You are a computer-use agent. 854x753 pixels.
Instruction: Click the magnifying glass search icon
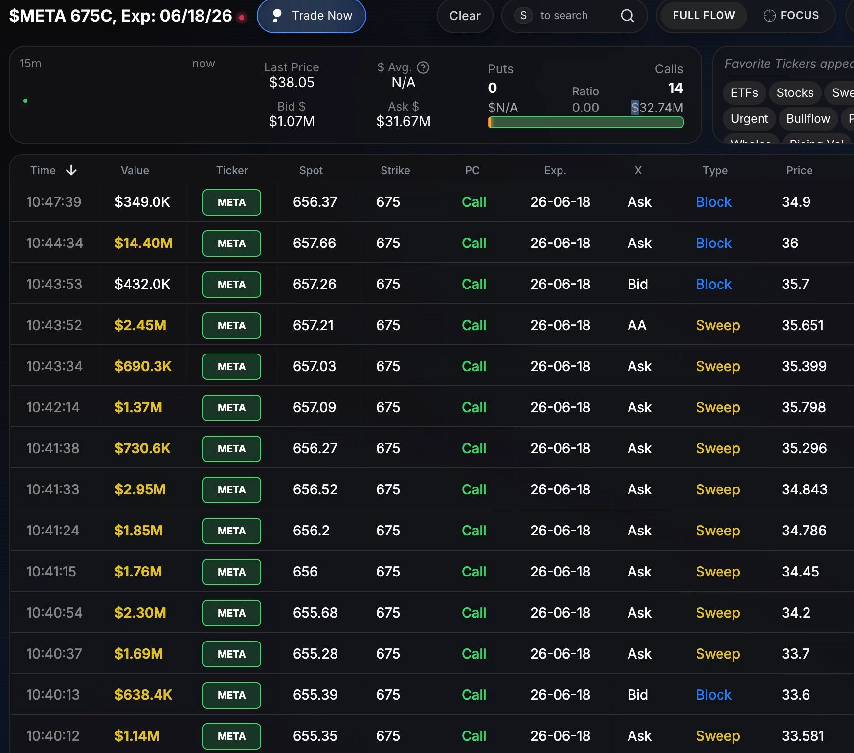tap(627, 16)
